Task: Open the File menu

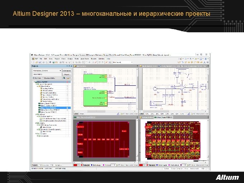Action: (x=41, y=59)
